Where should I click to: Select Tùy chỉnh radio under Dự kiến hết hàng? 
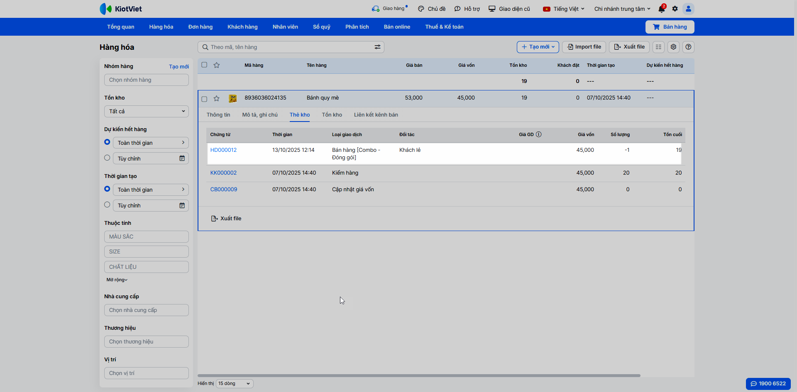click(107, 158)
